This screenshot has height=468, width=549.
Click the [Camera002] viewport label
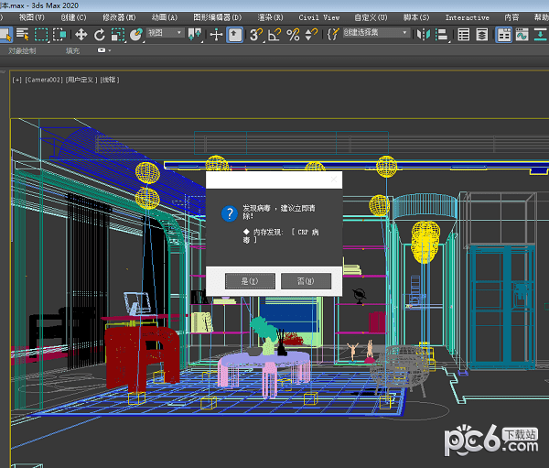tap(43, 81)
